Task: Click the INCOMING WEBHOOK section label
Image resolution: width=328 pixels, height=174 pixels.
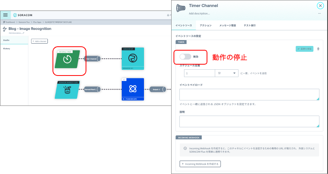Action: [x=189, y=137]
